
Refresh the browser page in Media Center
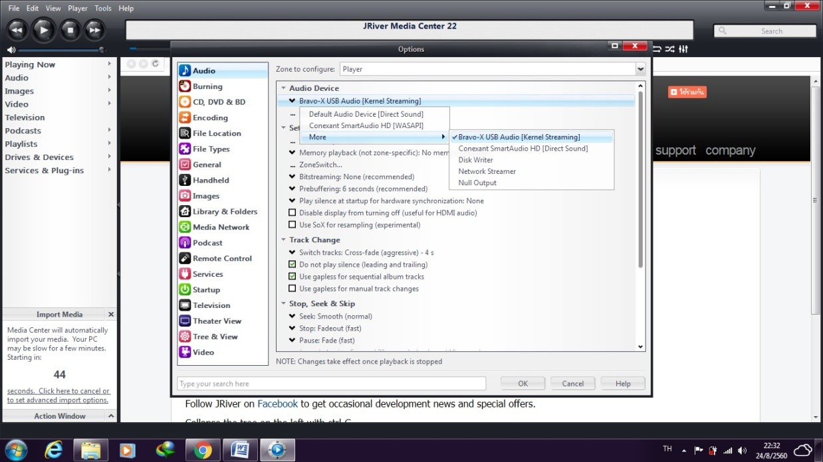tap(155, 64)
